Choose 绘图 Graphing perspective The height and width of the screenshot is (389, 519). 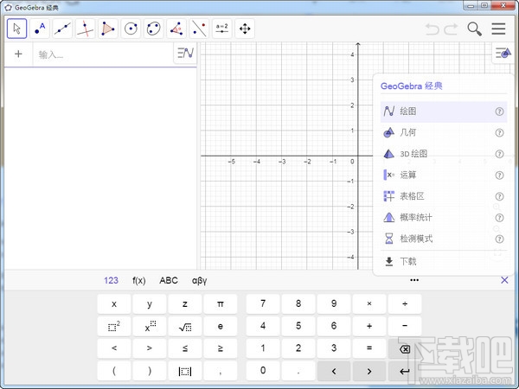(444, 112)
